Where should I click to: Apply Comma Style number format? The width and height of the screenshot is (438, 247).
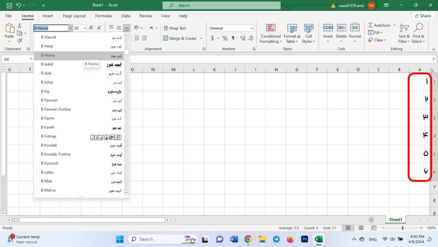point(233,38)
